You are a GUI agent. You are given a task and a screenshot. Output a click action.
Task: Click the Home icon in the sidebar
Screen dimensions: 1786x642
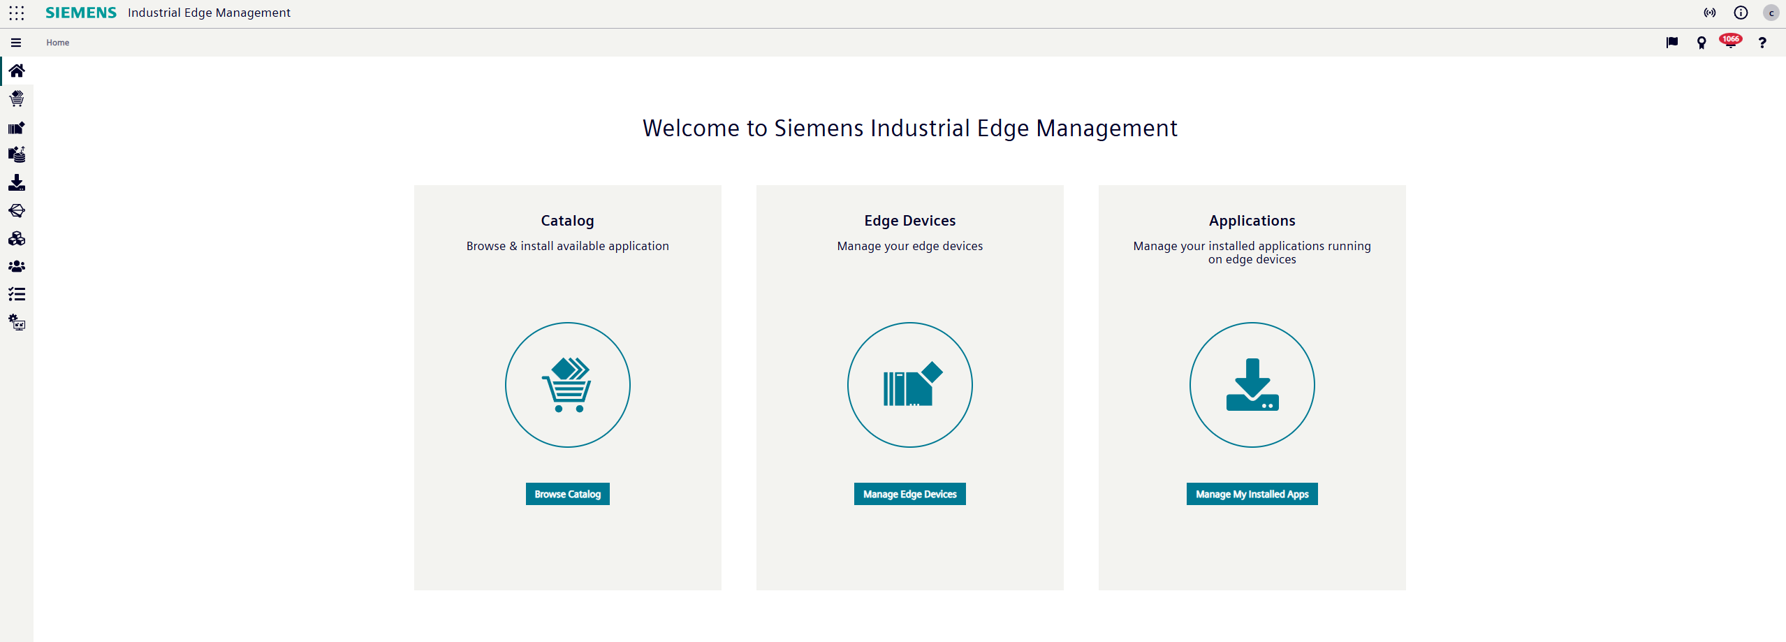pyautogui.click(x=17, y=71)
